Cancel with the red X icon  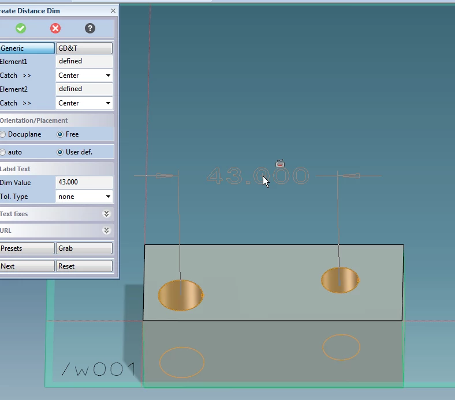pyautogui.click(x=55, y=28)
